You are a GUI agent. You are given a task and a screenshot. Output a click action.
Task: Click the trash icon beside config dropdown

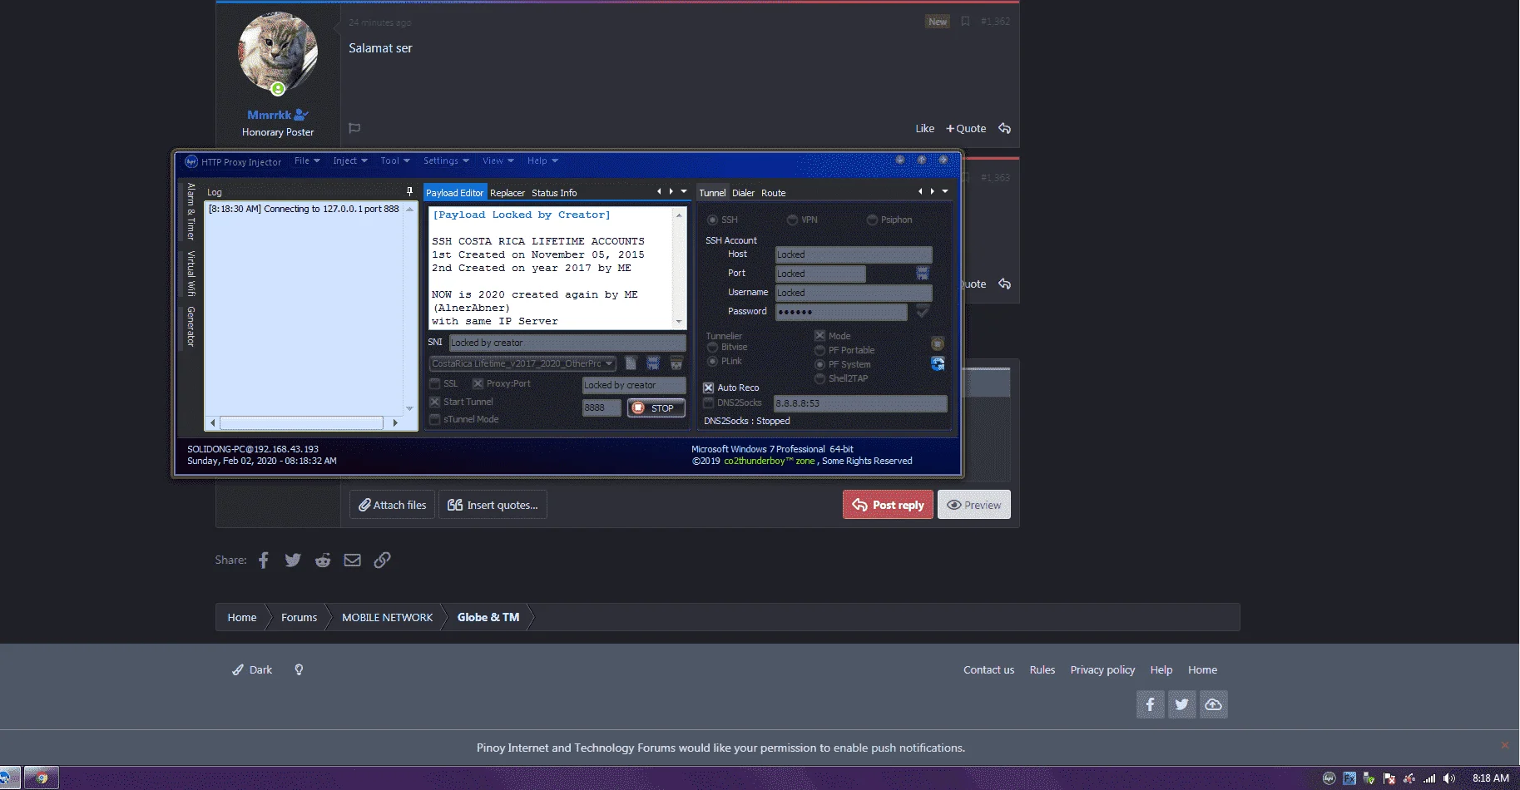click(676, 363)
